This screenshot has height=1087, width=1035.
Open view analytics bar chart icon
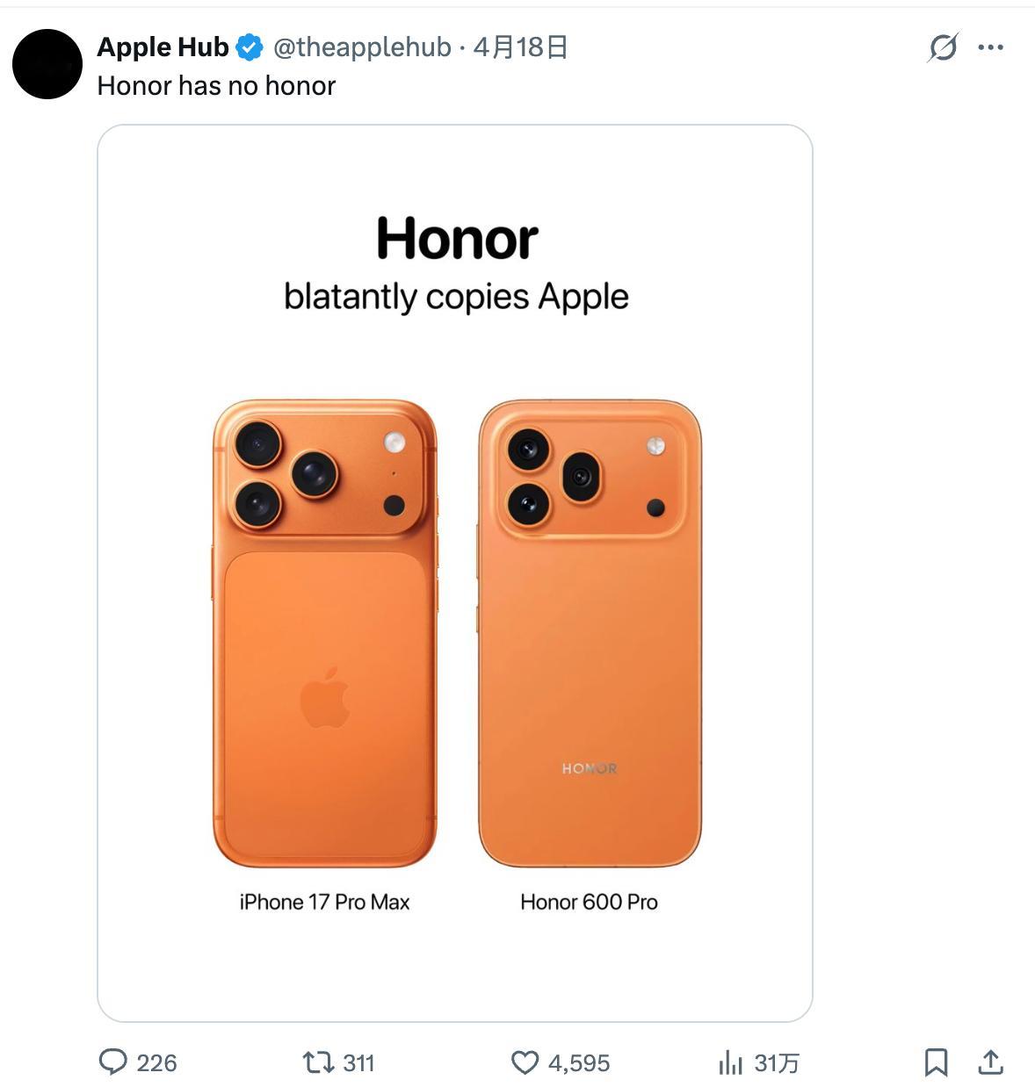730,1062
